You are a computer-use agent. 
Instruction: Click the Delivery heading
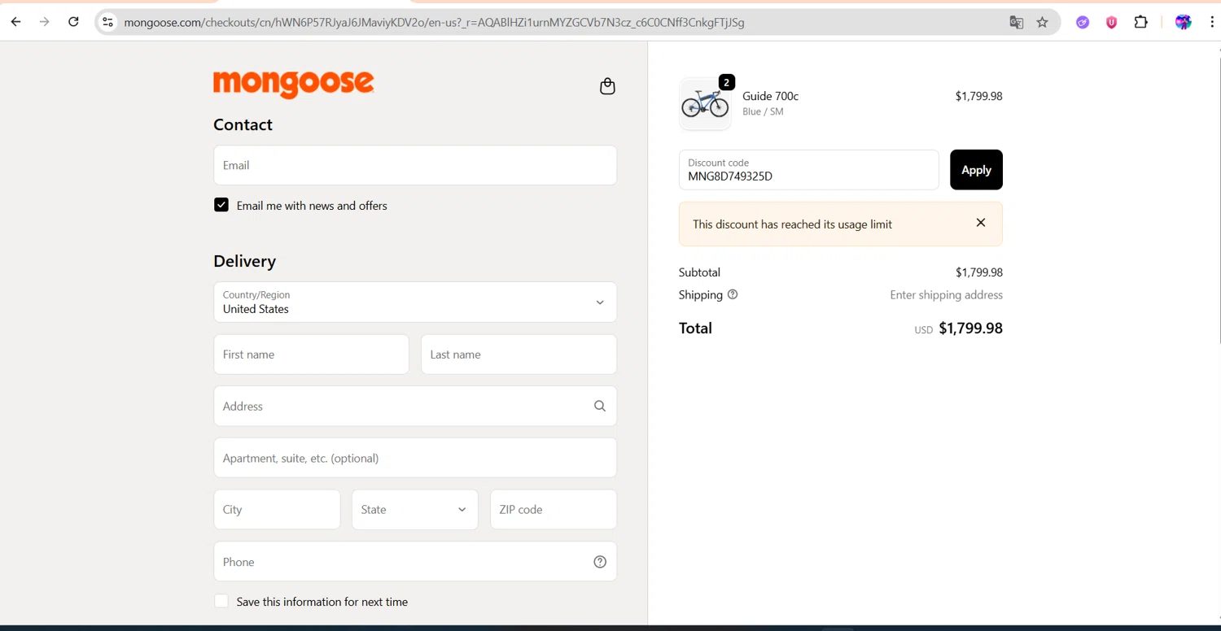244,261
